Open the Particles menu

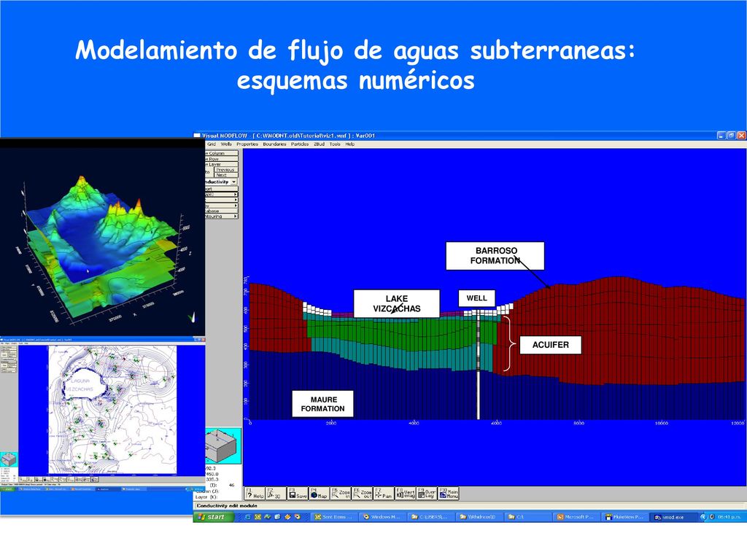coord(300,144)
